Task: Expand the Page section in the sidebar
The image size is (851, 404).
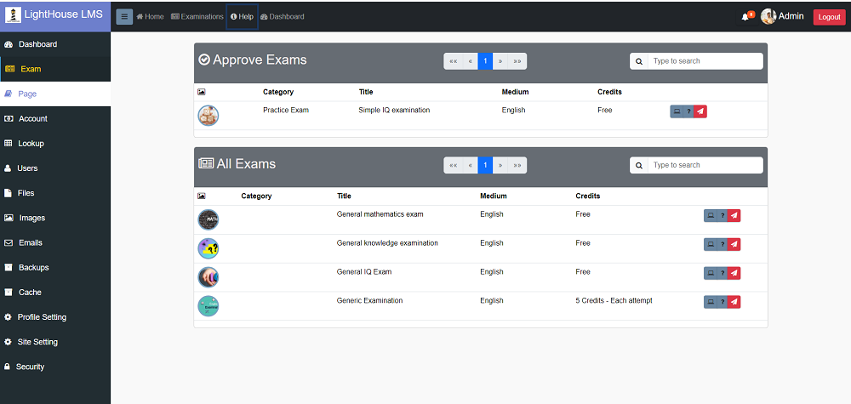Action: (x=27, y=94)
